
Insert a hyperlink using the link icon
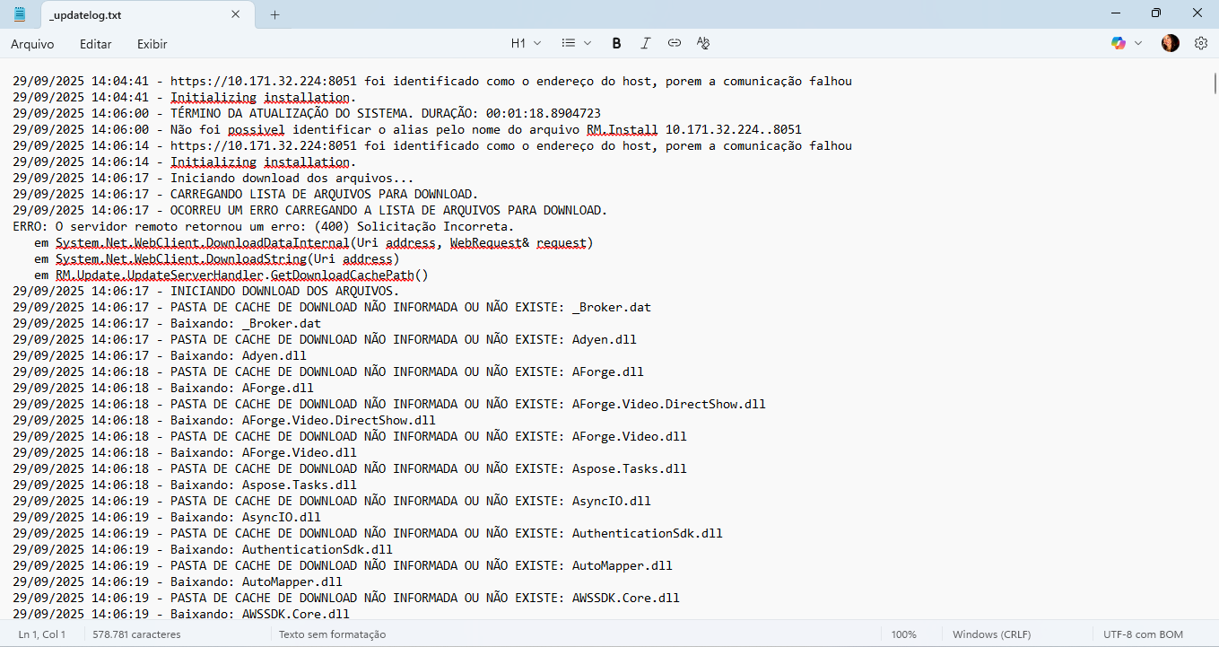coord(674,42)
